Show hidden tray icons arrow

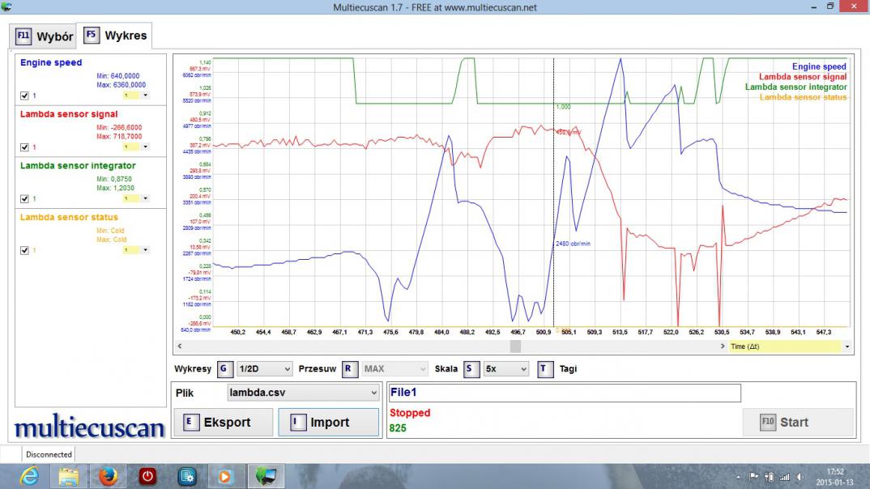coord(739,477)
